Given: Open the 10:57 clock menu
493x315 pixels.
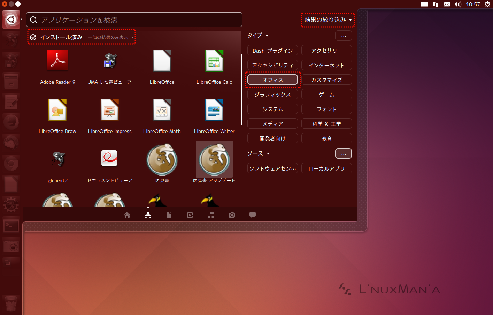Looking at the screenshot, I should tap(473, 4).
